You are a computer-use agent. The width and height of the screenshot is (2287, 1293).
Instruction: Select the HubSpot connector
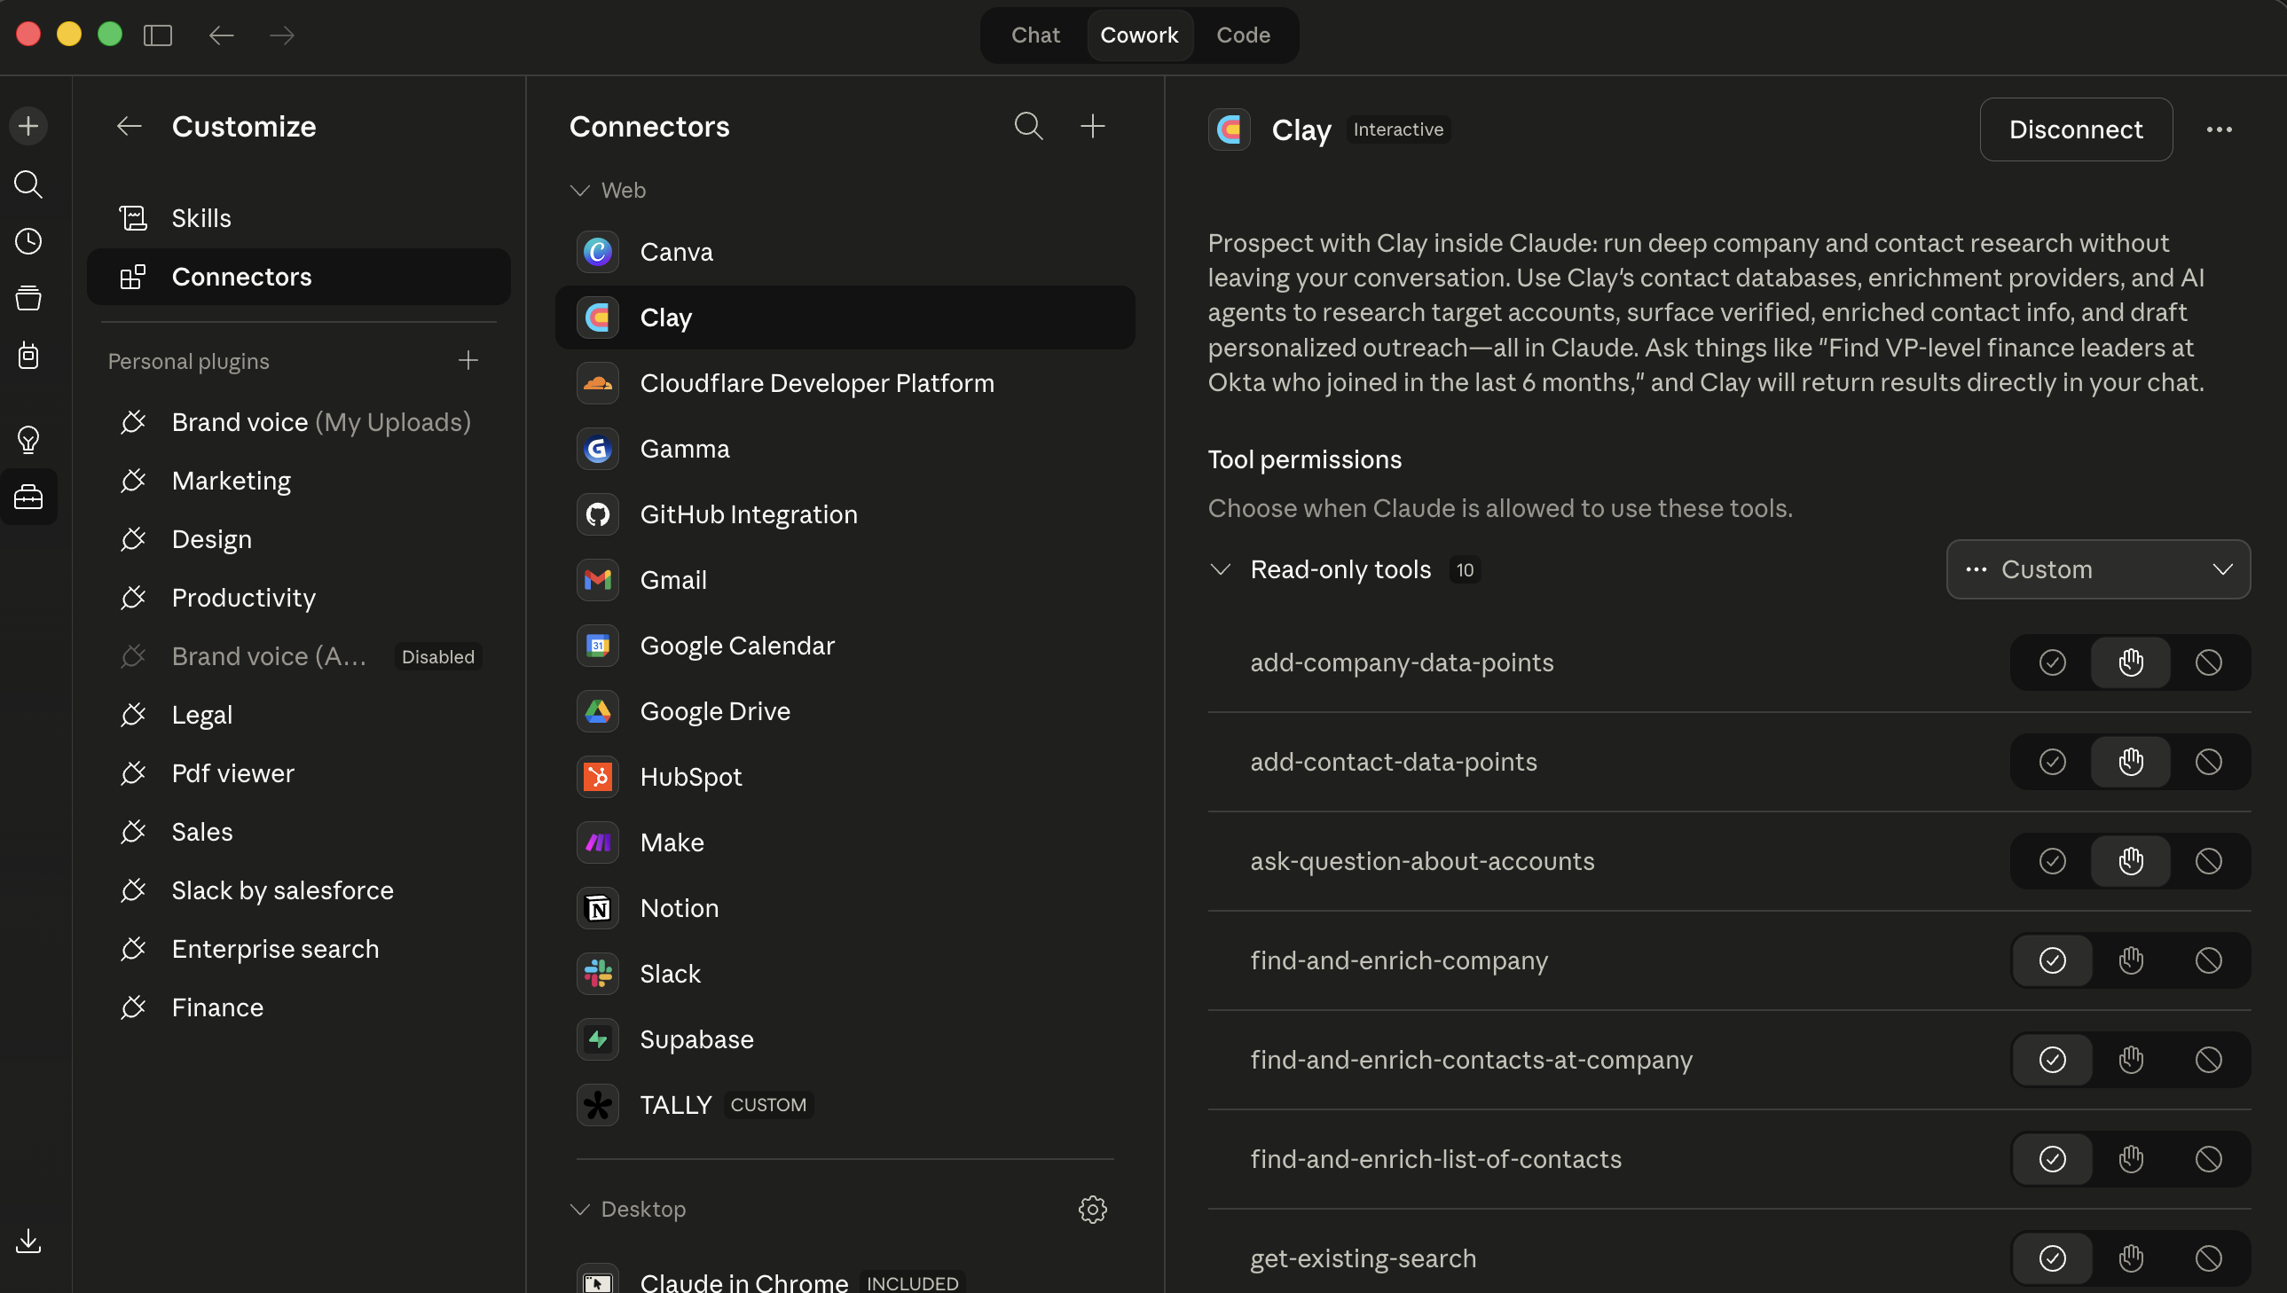pos(690,776)
